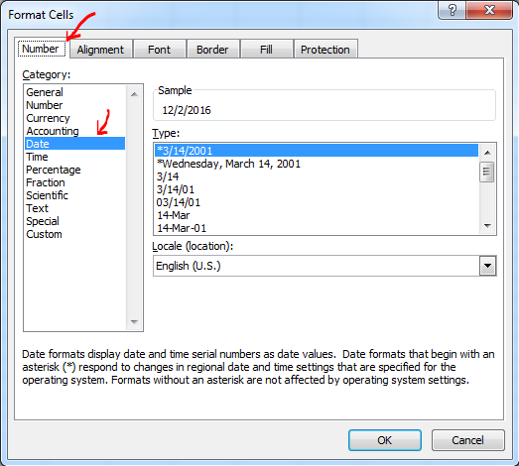This screenshot has width=519, height=466.
Task: Select Date category
Action: pos(75,144)
